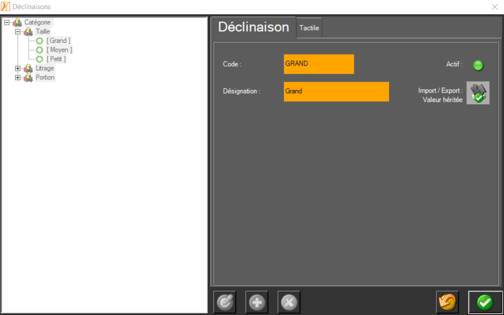The width and height of the screenshot is (504, 315).
Task: Click the add plus button
Action: [256, 302]
